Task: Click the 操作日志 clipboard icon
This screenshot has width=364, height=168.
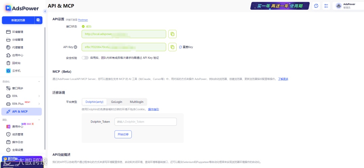Action: [x=8, y=142]
